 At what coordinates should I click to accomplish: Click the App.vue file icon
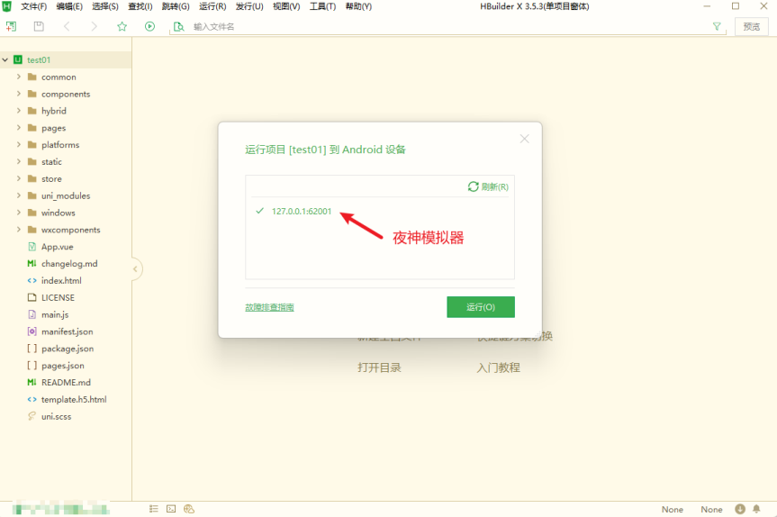coord(32,247)
